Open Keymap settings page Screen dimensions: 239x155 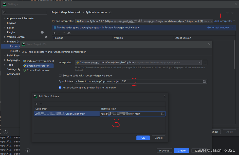pos(11,23)
